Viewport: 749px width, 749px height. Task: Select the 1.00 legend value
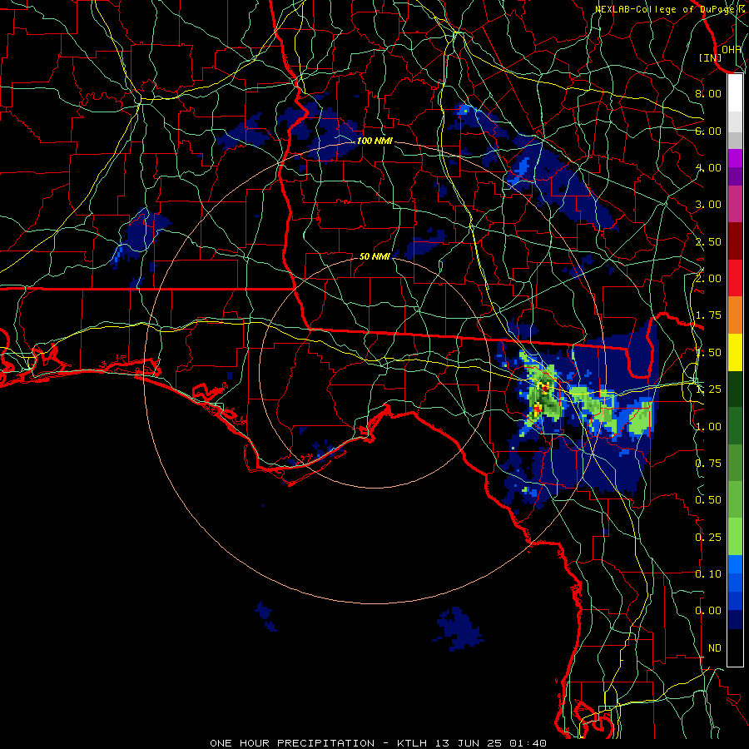[x=708, y=427]
